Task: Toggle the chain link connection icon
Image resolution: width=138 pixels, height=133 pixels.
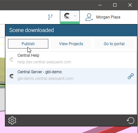Action: tap(131, 76)
